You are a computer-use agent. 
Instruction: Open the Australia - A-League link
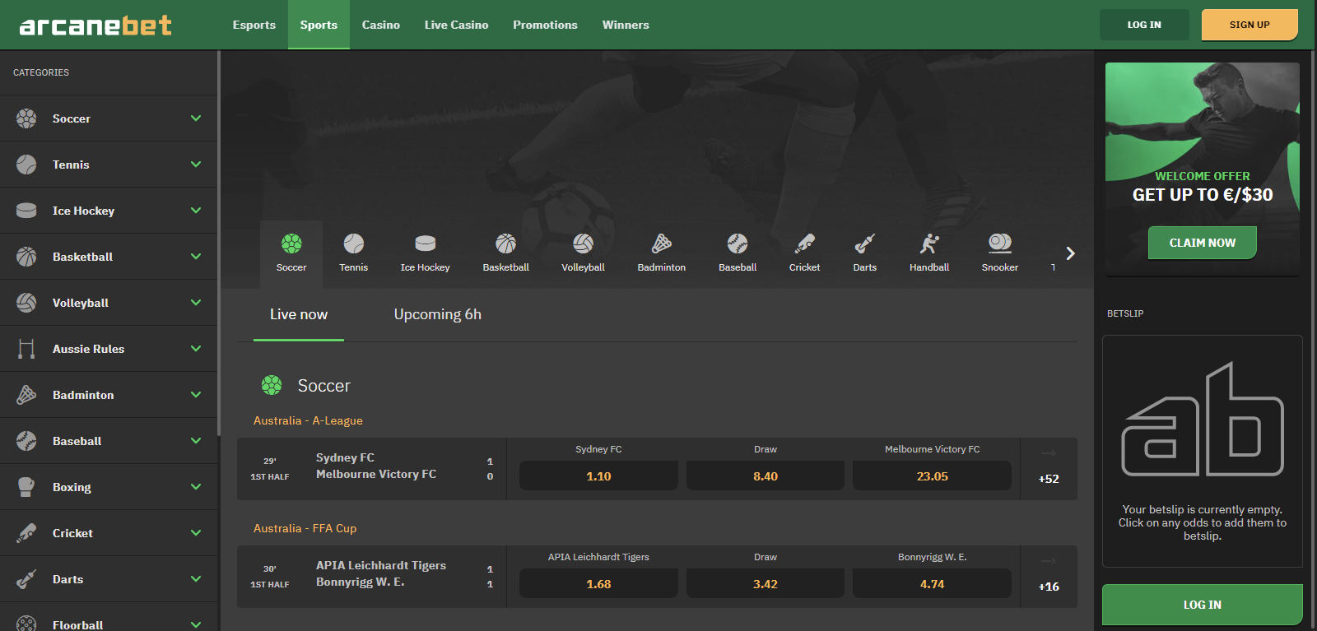coord(308,420)
